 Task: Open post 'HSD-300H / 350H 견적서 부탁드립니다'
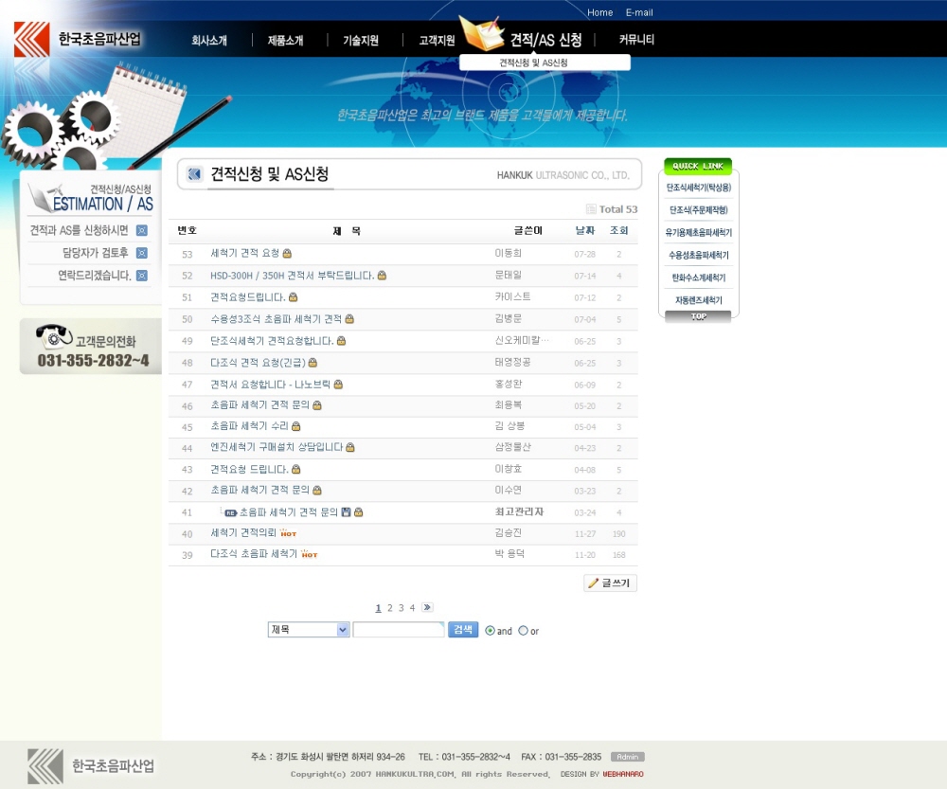[x=292, y=276]
